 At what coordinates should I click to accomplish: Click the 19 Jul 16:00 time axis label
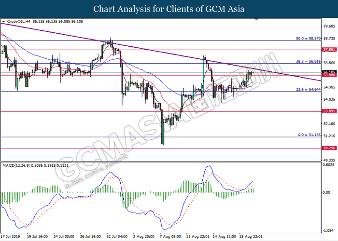click(x=37, y=236)
